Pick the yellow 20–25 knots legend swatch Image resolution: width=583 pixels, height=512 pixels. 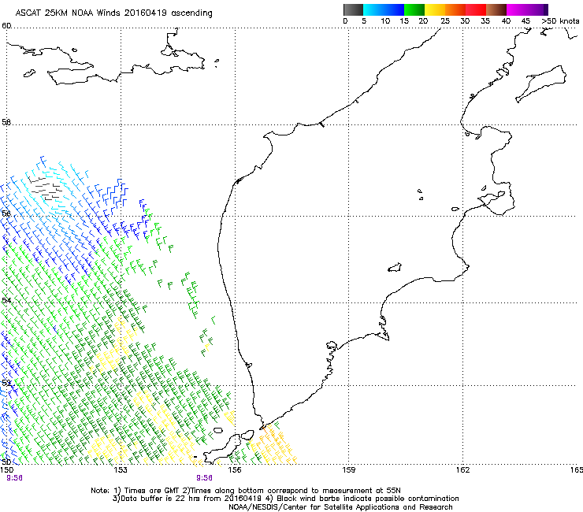tap(435, 9)
